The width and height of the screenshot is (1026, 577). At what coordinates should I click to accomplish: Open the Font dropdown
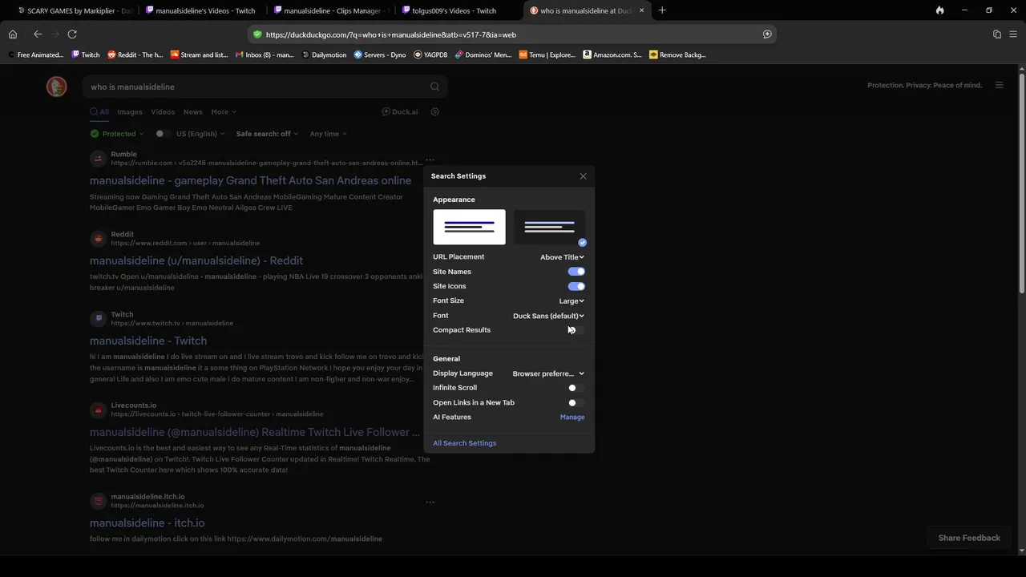click(548, 316)
